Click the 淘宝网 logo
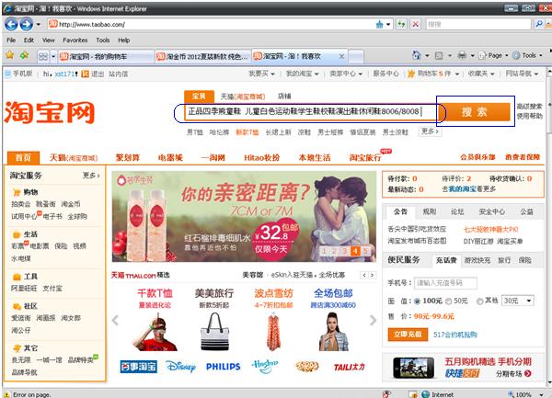The width and height of the screenshot is (552, 398). (50, 112)
